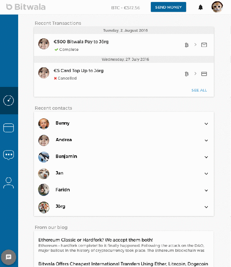The width and height of the screenshot is (231, 267).
Task: Click the envelope icon on €500 transaction
Action: (x=204, y=45)
